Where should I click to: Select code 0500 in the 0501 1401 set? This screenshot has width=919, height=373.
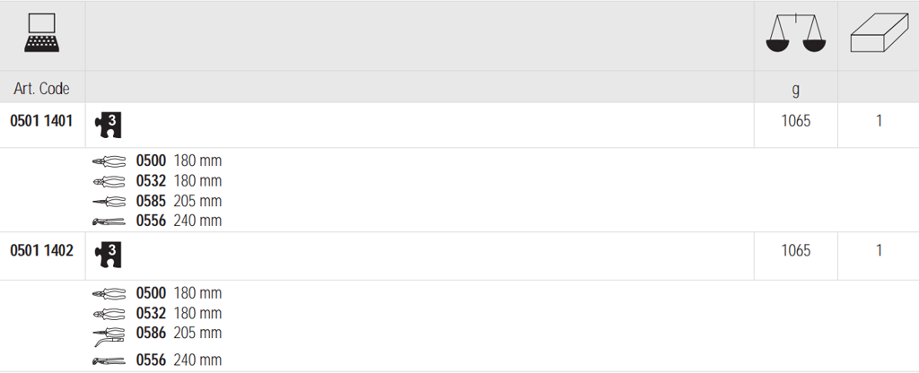[151, 161]
